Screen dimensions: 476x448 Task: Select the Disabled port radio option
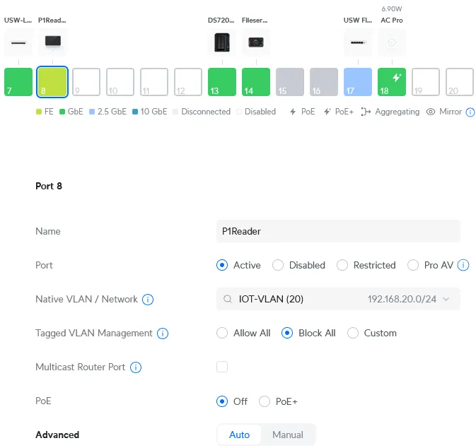click(278, 266)
